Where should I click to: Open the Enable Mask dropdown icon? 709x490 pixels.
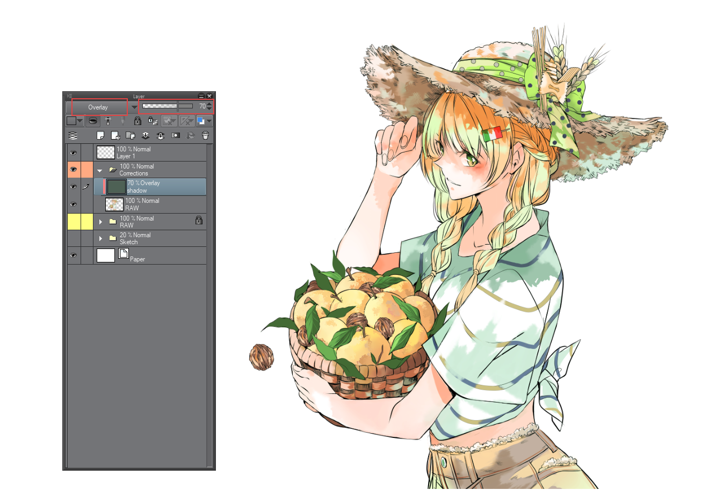pos(169,121)
